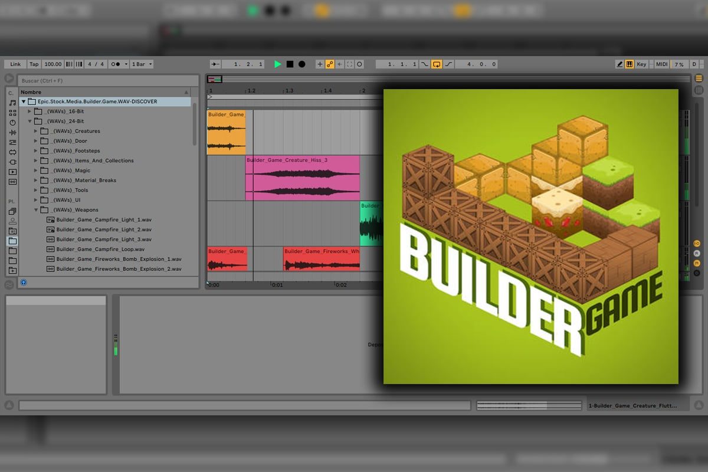
Task: Expand the _(WAVs)_Material_Breaks folder
Action: coord(35,180)
